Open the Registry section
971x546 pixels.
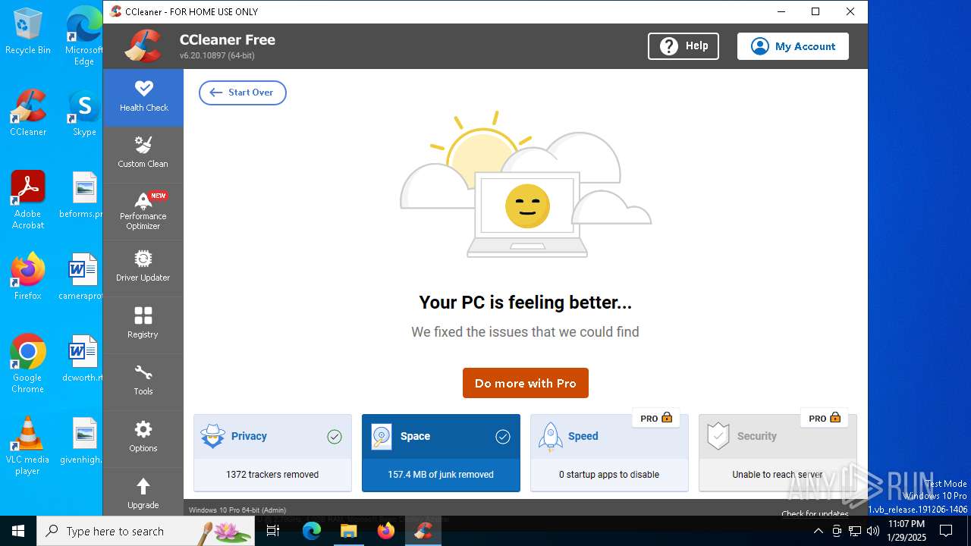coord(143,325)
